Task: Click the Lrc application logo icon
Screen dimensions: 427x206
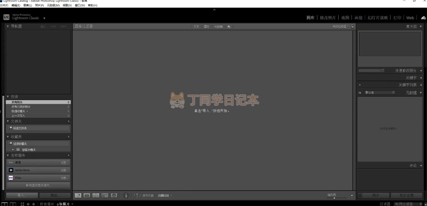Action: pyautogui.click(x=6, y=17)
